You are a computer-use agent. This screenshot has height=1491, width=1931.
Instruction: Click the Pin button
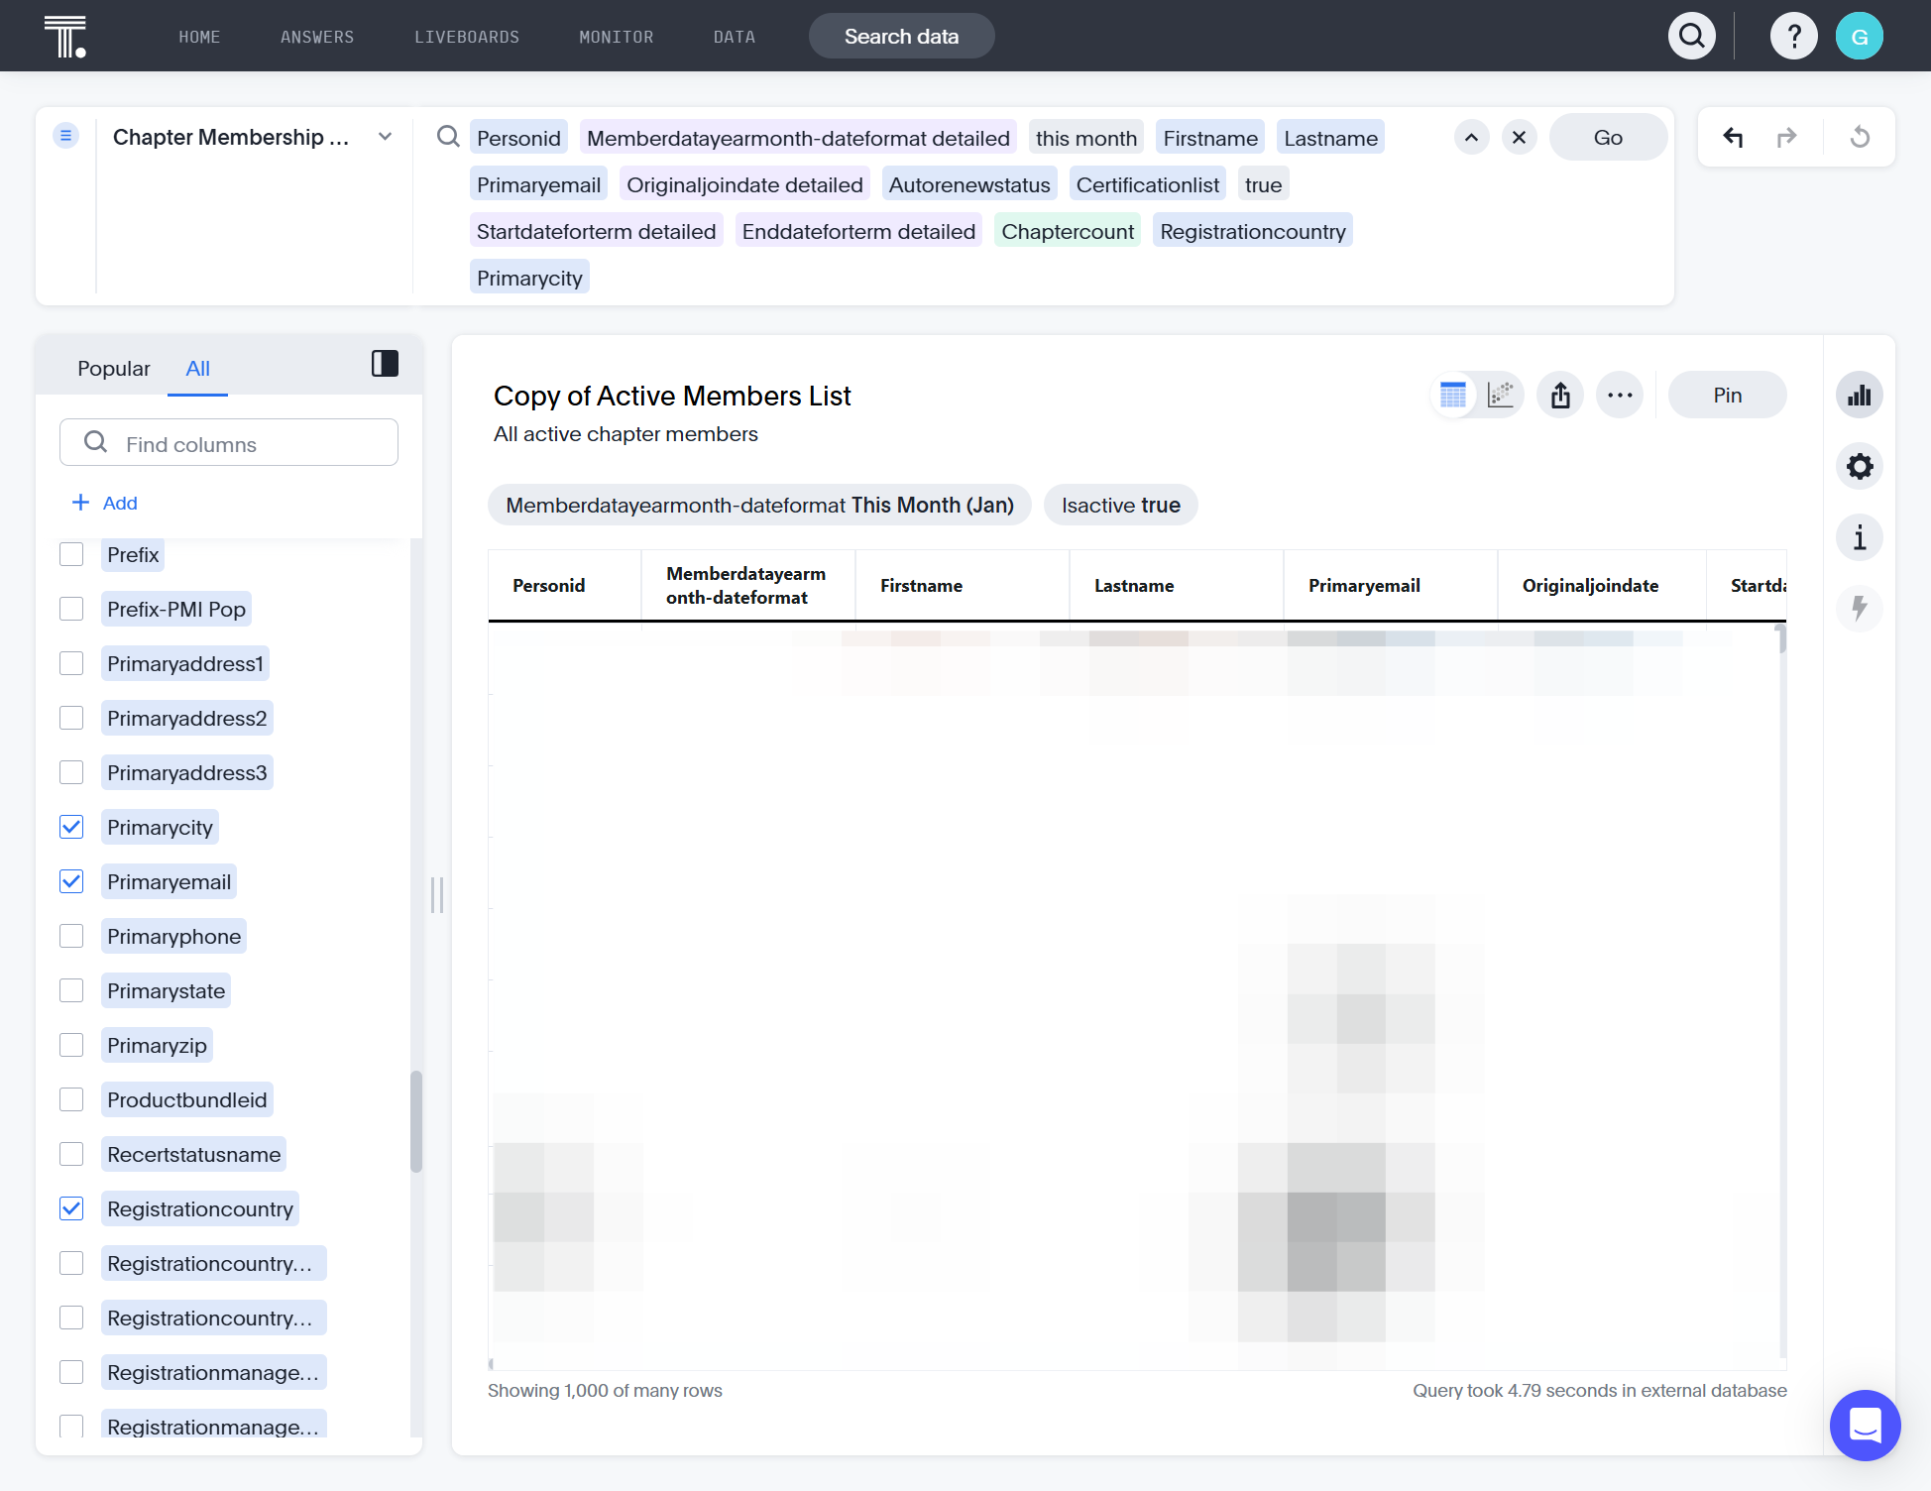click(x=1727, y=396)
